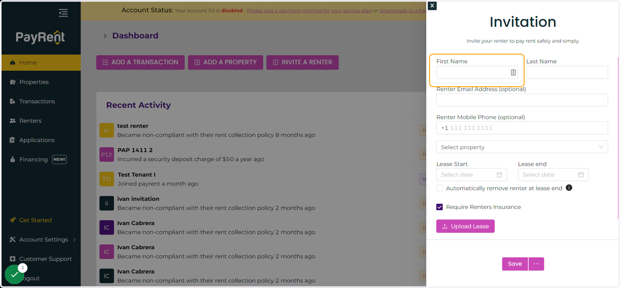
Task: Click Invite a Renter button
Action: [302, 62]
